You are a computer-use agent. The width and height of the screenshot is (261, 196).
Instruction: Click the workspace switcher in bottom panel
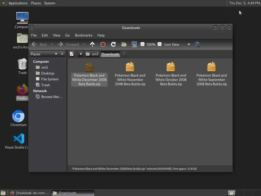[231, 193]
